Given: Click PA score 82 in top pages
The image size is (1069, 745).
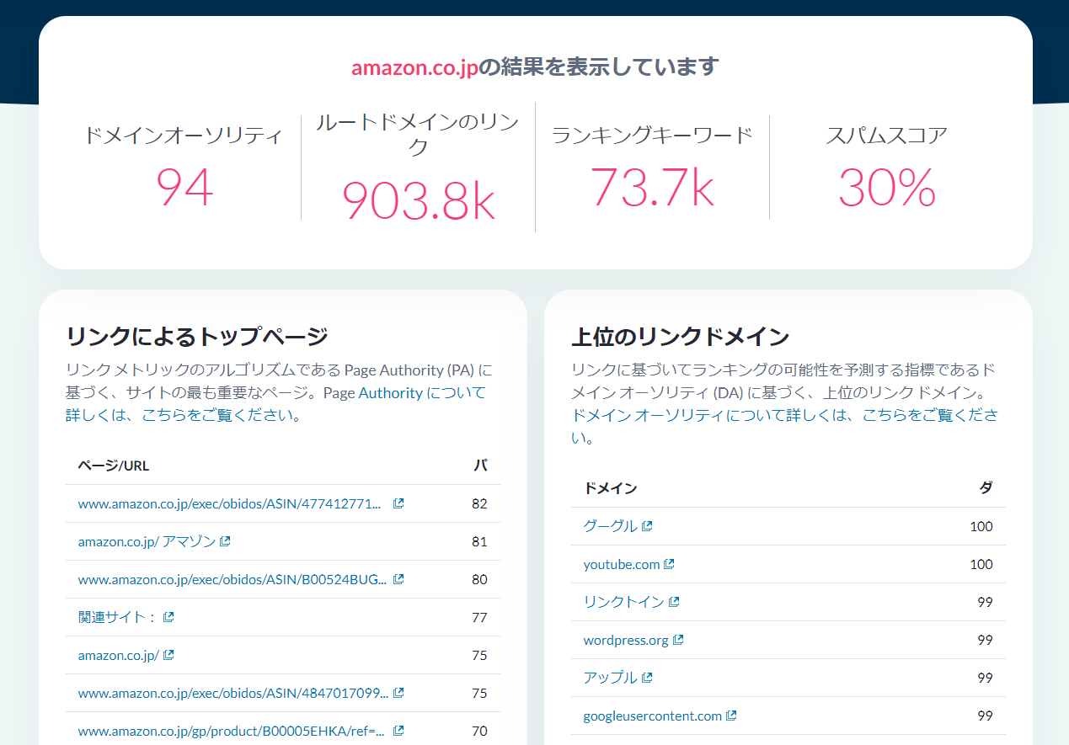Looking at the screenshot, I should [x=479, y=503].
